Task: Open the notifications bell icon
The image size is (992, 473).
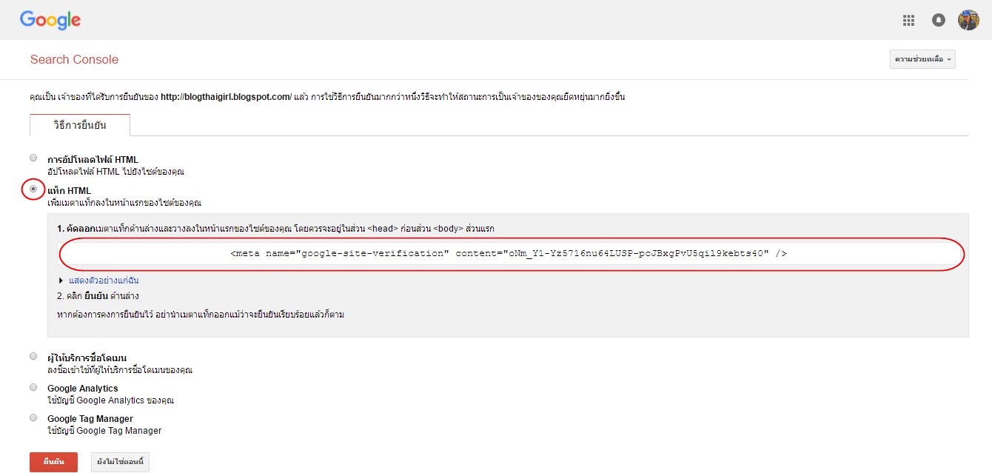Action: (939, 20)
